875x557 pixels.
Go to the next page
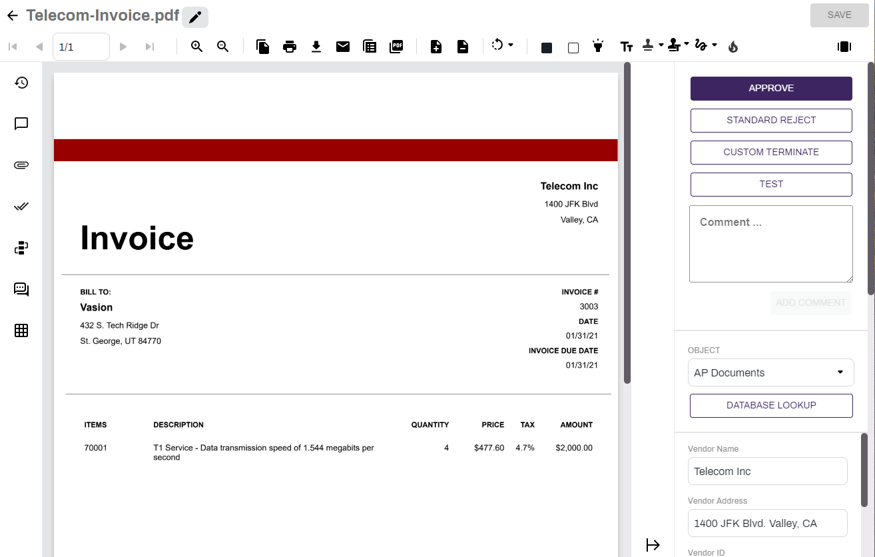[x=123, y=47]
